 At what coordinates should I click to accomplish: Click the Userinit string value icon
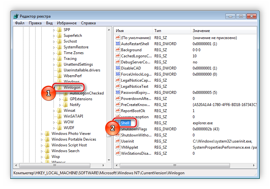(x=118, y=141)
